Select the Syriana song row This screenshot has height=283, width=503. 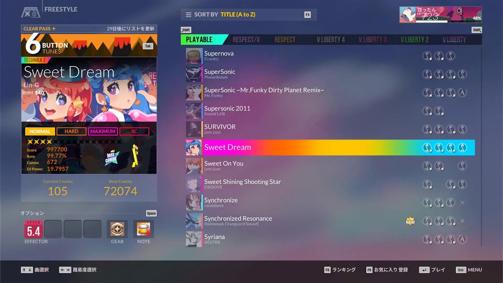tap(330, 239)
